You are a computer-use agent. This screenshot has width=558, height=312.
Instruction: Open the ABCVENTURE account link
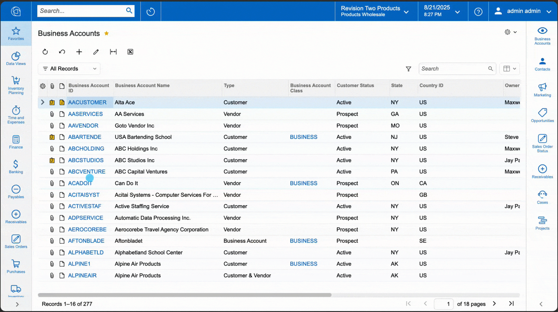coord(86,172)
